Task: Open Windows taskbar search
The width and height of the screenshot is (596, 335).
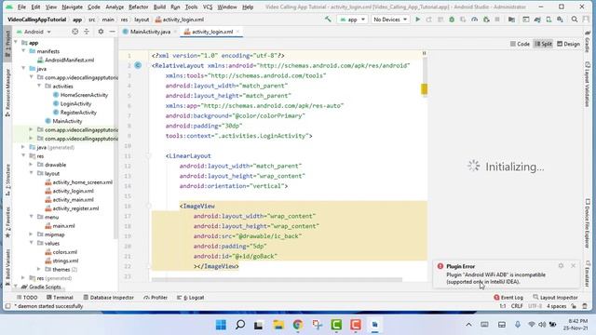Action: [240, 325]
